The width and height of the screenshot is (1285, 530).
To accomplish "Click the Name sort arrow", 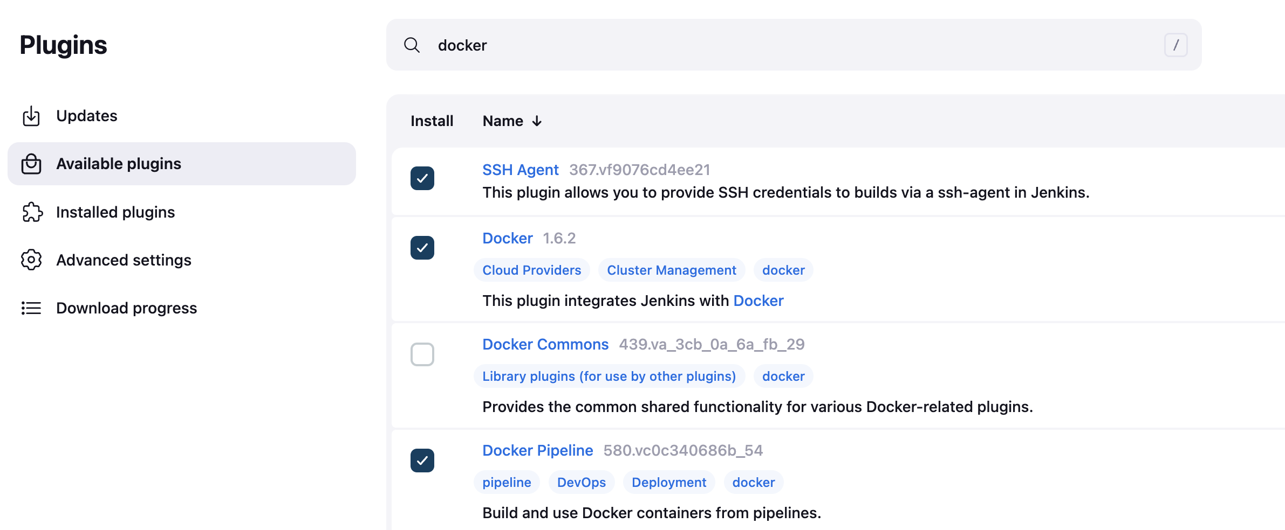I will (x=537, y=121).
